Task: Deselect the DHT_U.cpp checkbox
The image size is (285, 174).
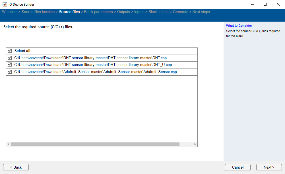Action: point(10,65)
